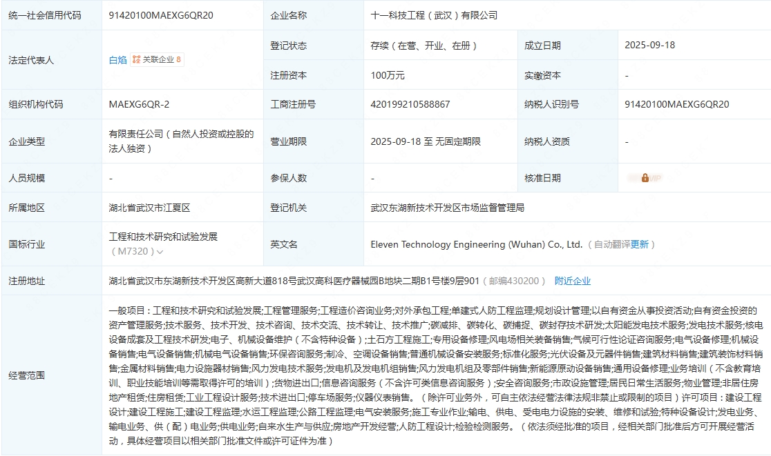Screen dimensions: 771x456
Task: Open legal representative 白焰's profile link
Action: [118, 60]
